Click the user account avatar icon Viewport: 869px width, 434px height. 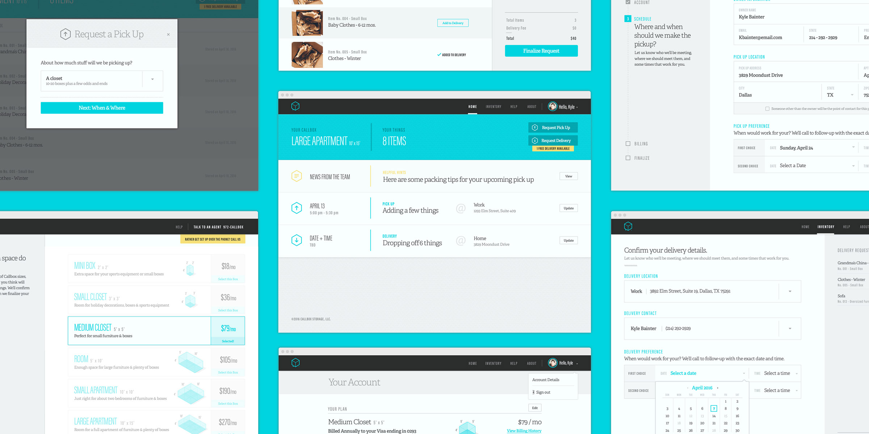552,106
